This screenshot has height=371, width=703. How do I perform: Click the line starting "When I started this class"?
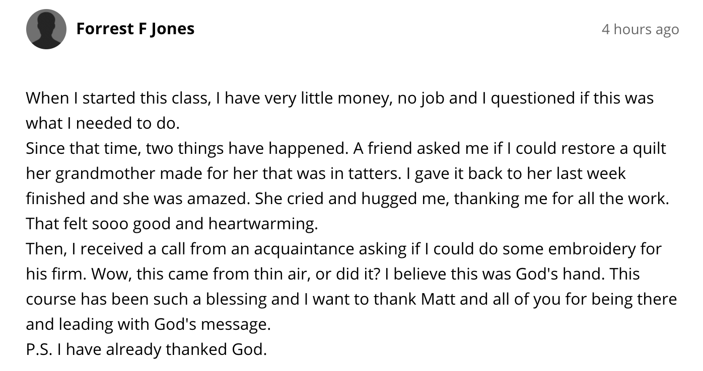(339, 98)
